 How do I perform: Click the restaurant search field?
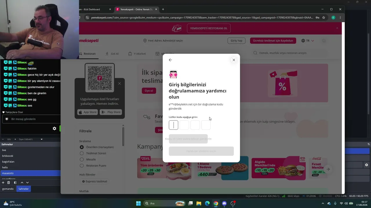pos(290,53)
